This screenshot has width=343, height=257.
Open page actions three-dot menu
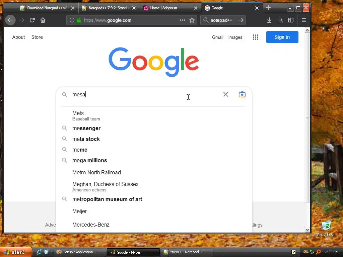click(183, 20)
